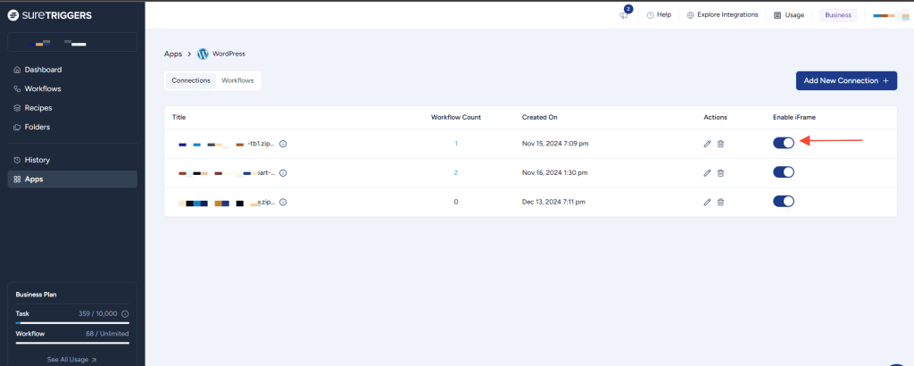Open the See All Usage link
914x366 pixels.
pos(72,360)
